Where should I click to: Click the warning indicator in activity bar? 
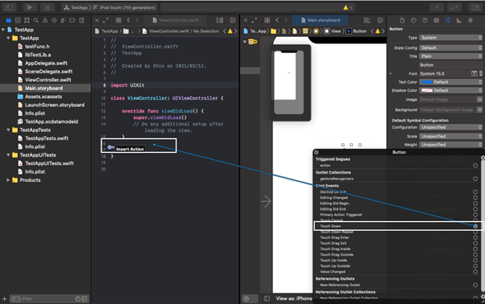coord(347,7)
